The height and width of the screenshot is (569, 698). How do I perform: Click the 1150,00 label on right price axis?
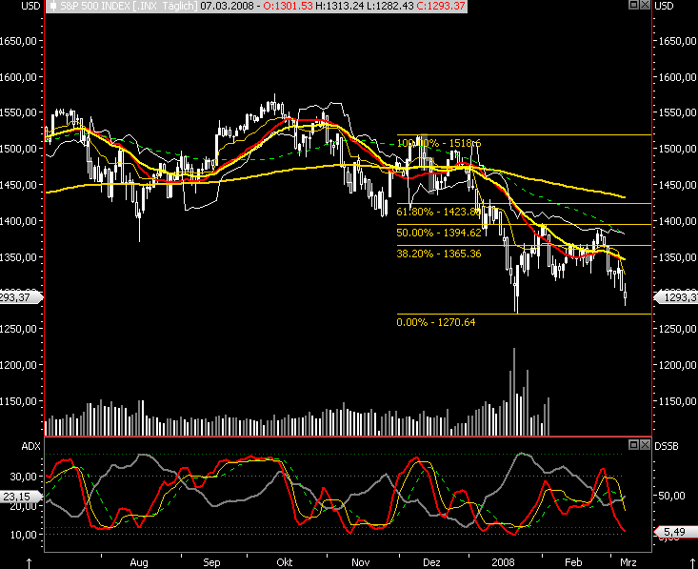point(677,401)
